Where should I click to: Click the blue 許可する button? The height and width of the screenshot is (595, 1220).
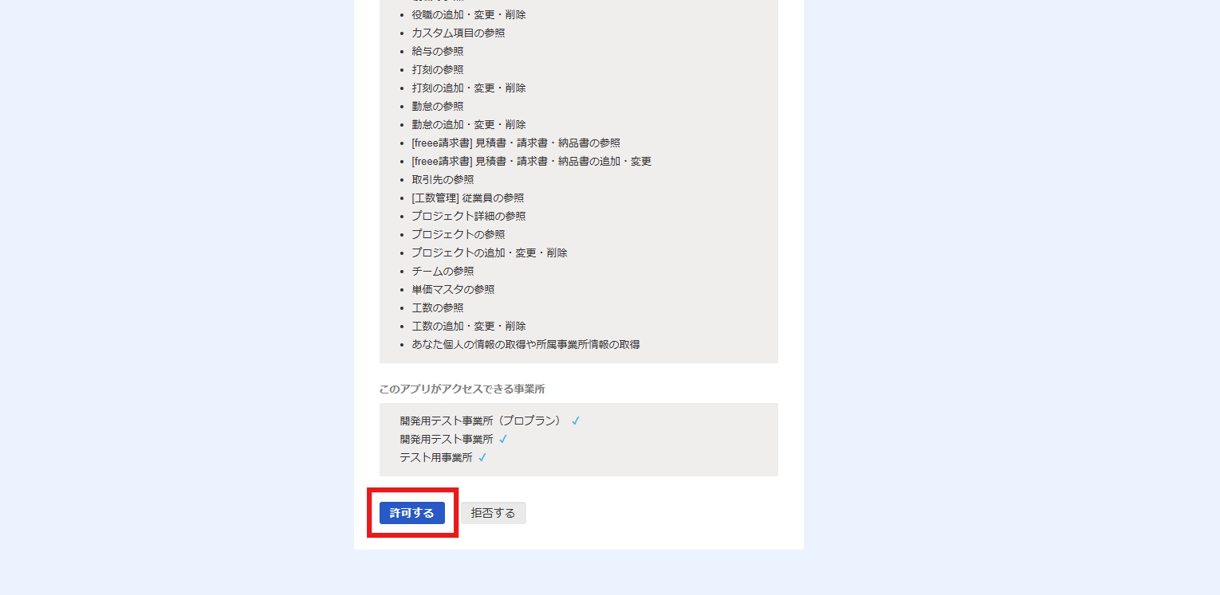pos(412,513)
